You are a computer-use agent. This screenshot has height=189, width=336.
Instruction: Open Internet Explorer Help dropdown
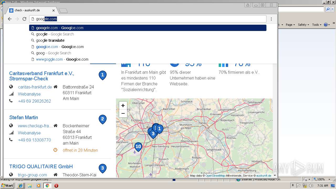(x=327, y=25)
